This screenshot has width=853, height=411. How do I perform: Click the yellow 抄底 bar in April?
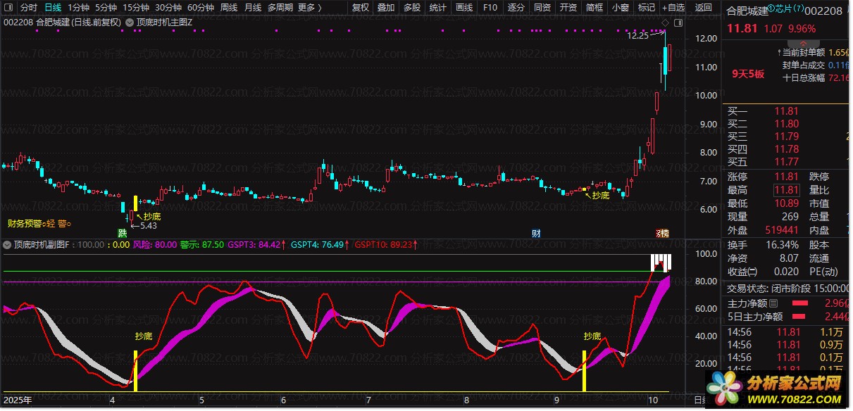[x=137, y=374]
